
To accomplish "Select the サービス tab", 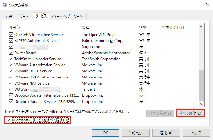I will tap(41, 16).
